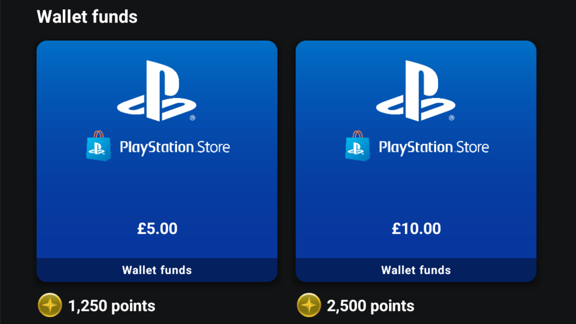Select the £5.00 price on the left card
Image resolution: width=576 pixels, height=324 pixels.
coord(157,229)
